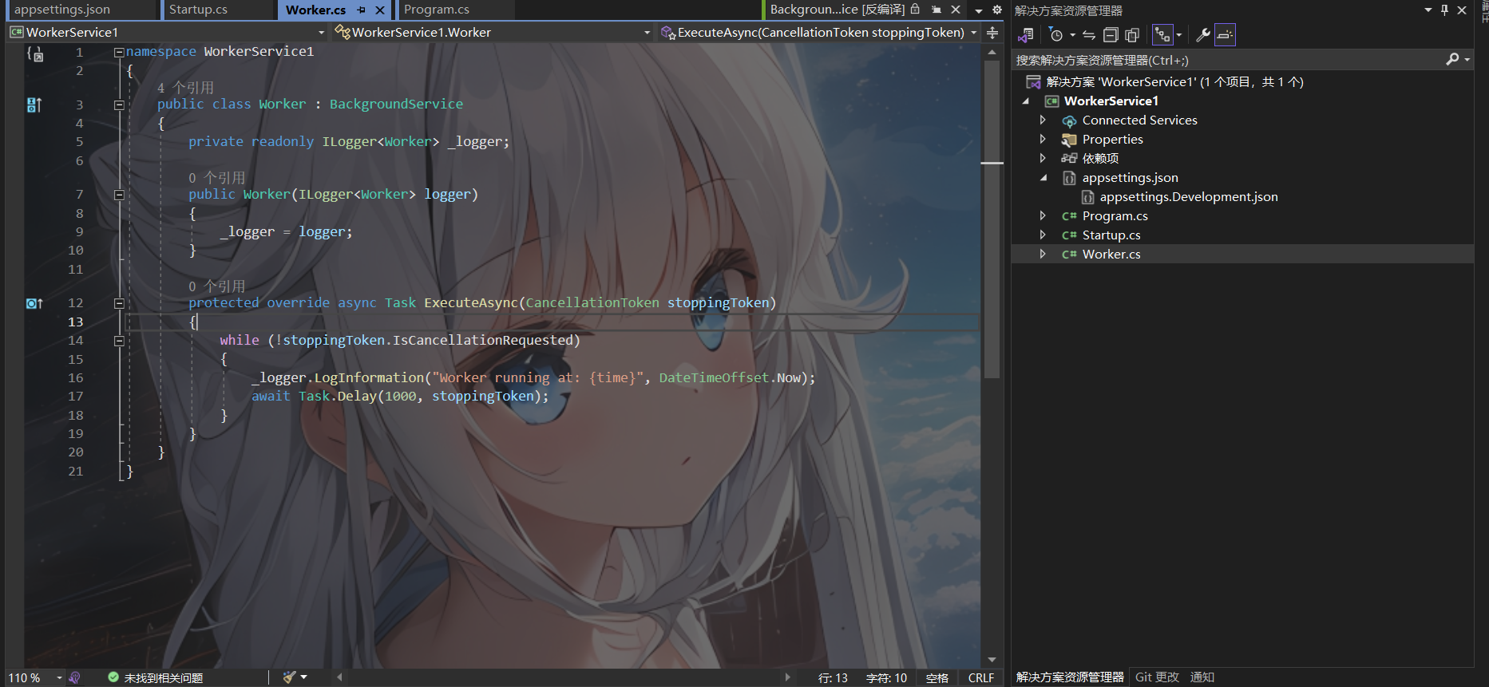
Task: Search the Solution Explorer input field
Action: (1229, 60)
